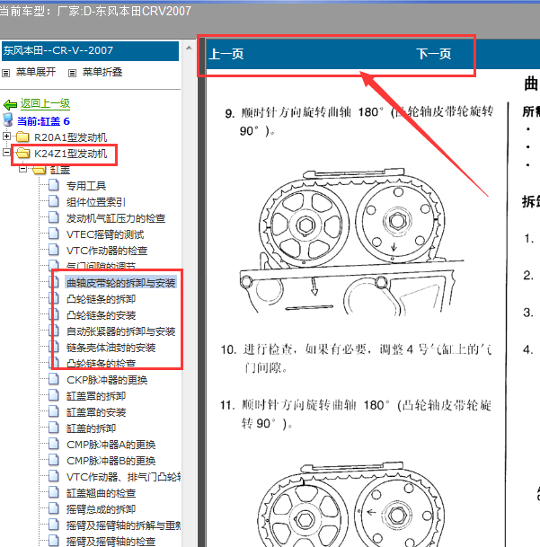Open CMP脉冲器B的更换 document

(111, 461)
